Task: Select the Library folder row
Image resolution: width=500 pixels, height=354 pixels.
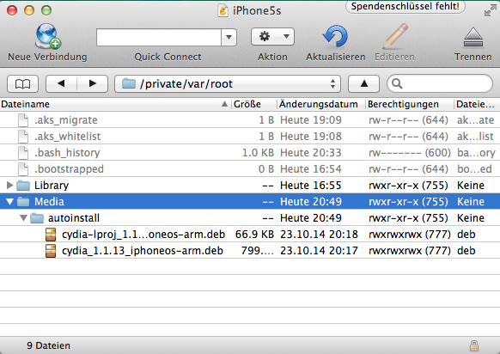Action: (250, 185)
